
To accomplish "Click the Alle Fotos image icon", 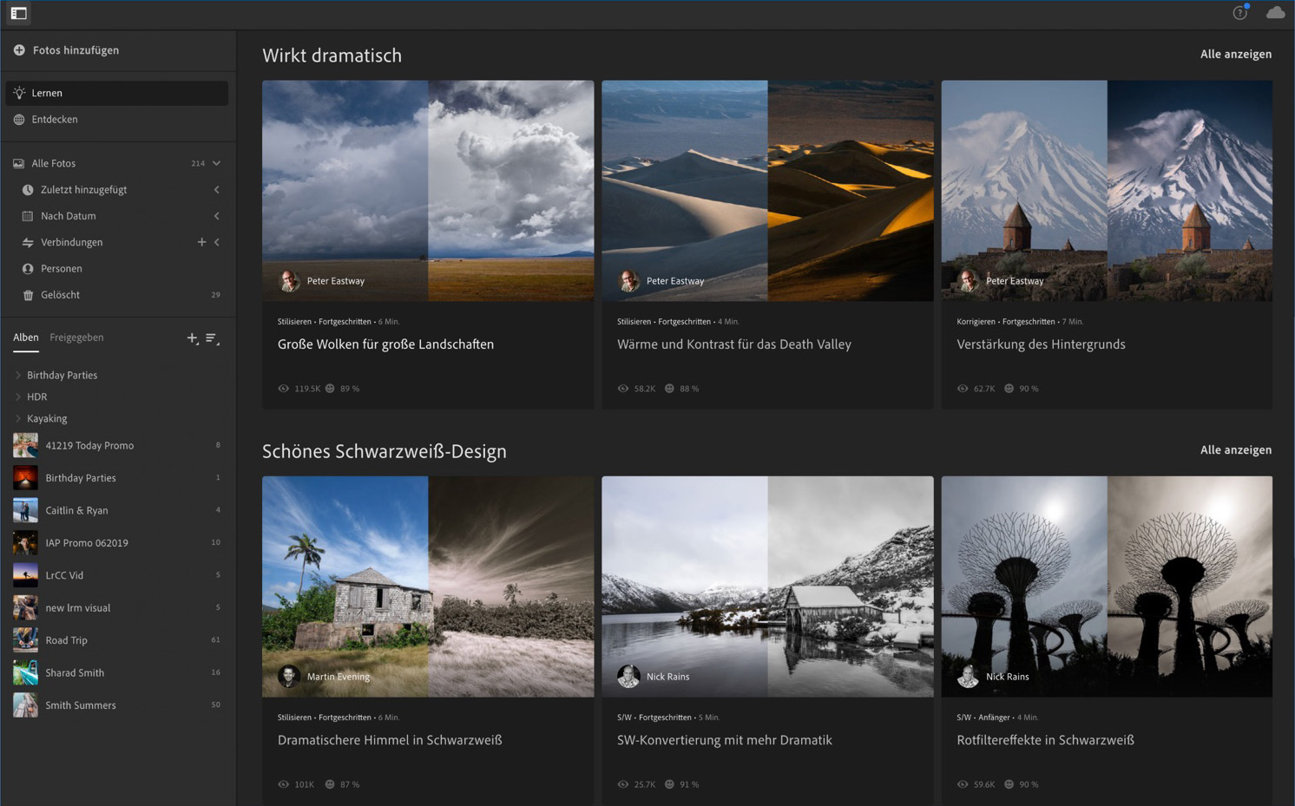I will [x=18, y=163].
